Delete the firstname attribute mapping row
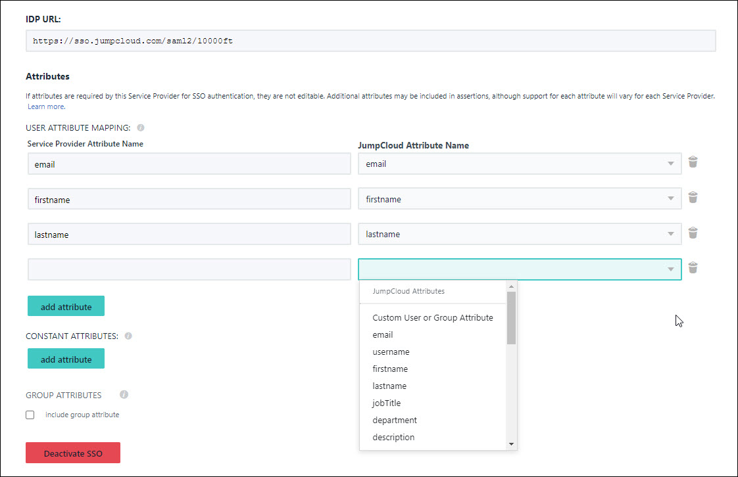Image resolution: width=738 pixels, height=477 pixels. 693,197
